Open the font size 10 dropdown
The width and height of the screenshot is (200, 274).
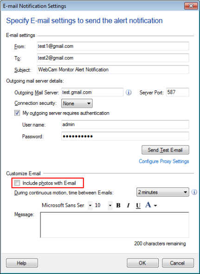pyautogui.click(x=110, y=205)
